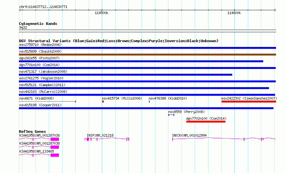This screenshot has width=285, height=173.
Task: Open the dgv7702n100 (Coe2014) label
Action: point(206,118)
